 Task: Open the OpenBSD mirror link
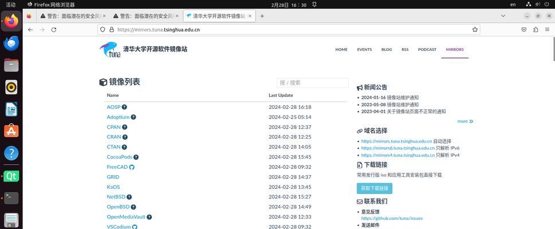[118, 207]
